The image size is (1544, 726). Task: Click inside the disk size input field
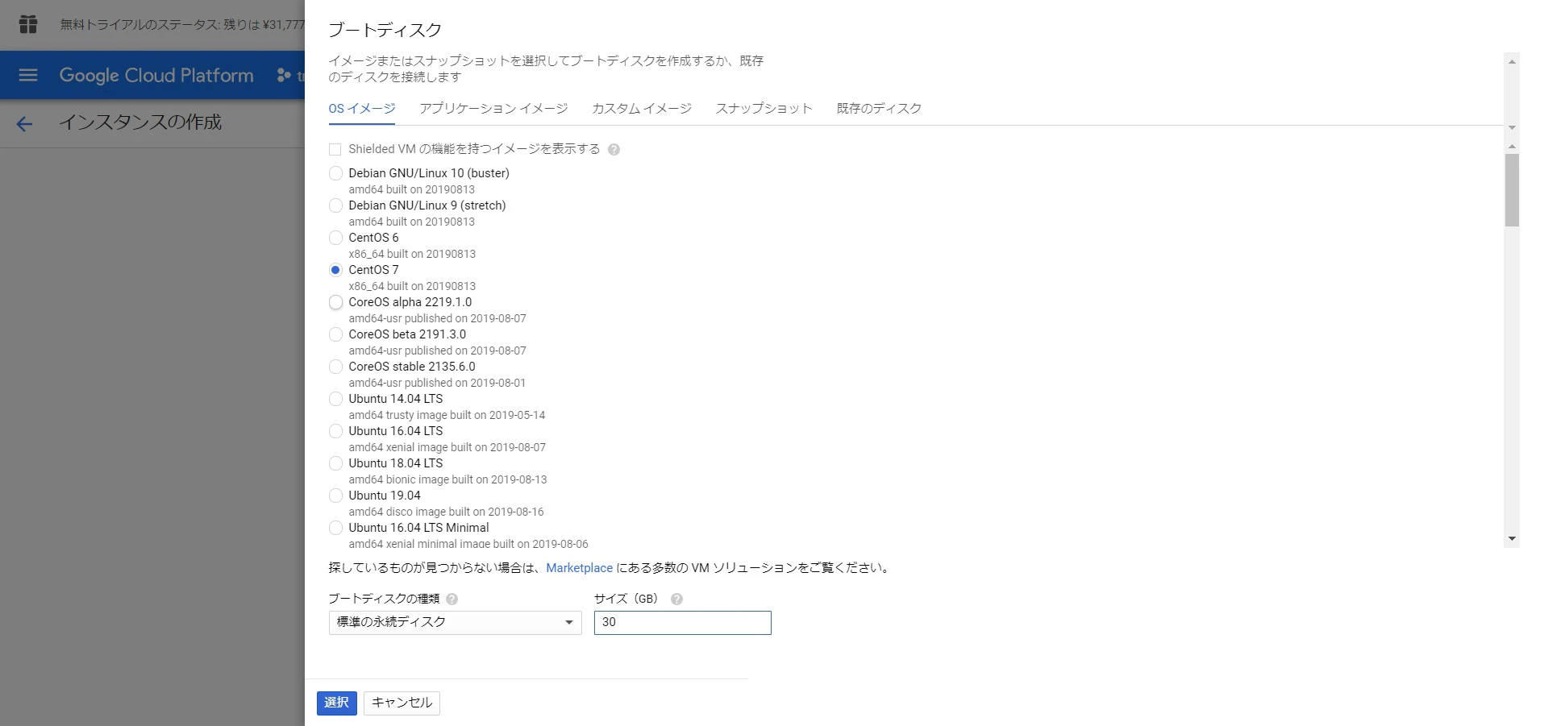pyautogui.click(x=681, y=622)
